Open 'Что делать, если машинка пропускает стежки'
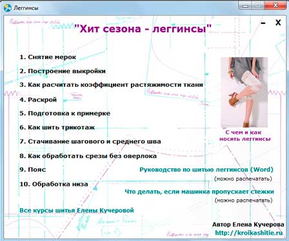This screenshot has height=241, width=289. pyautogui.click(x=199, y=192)
